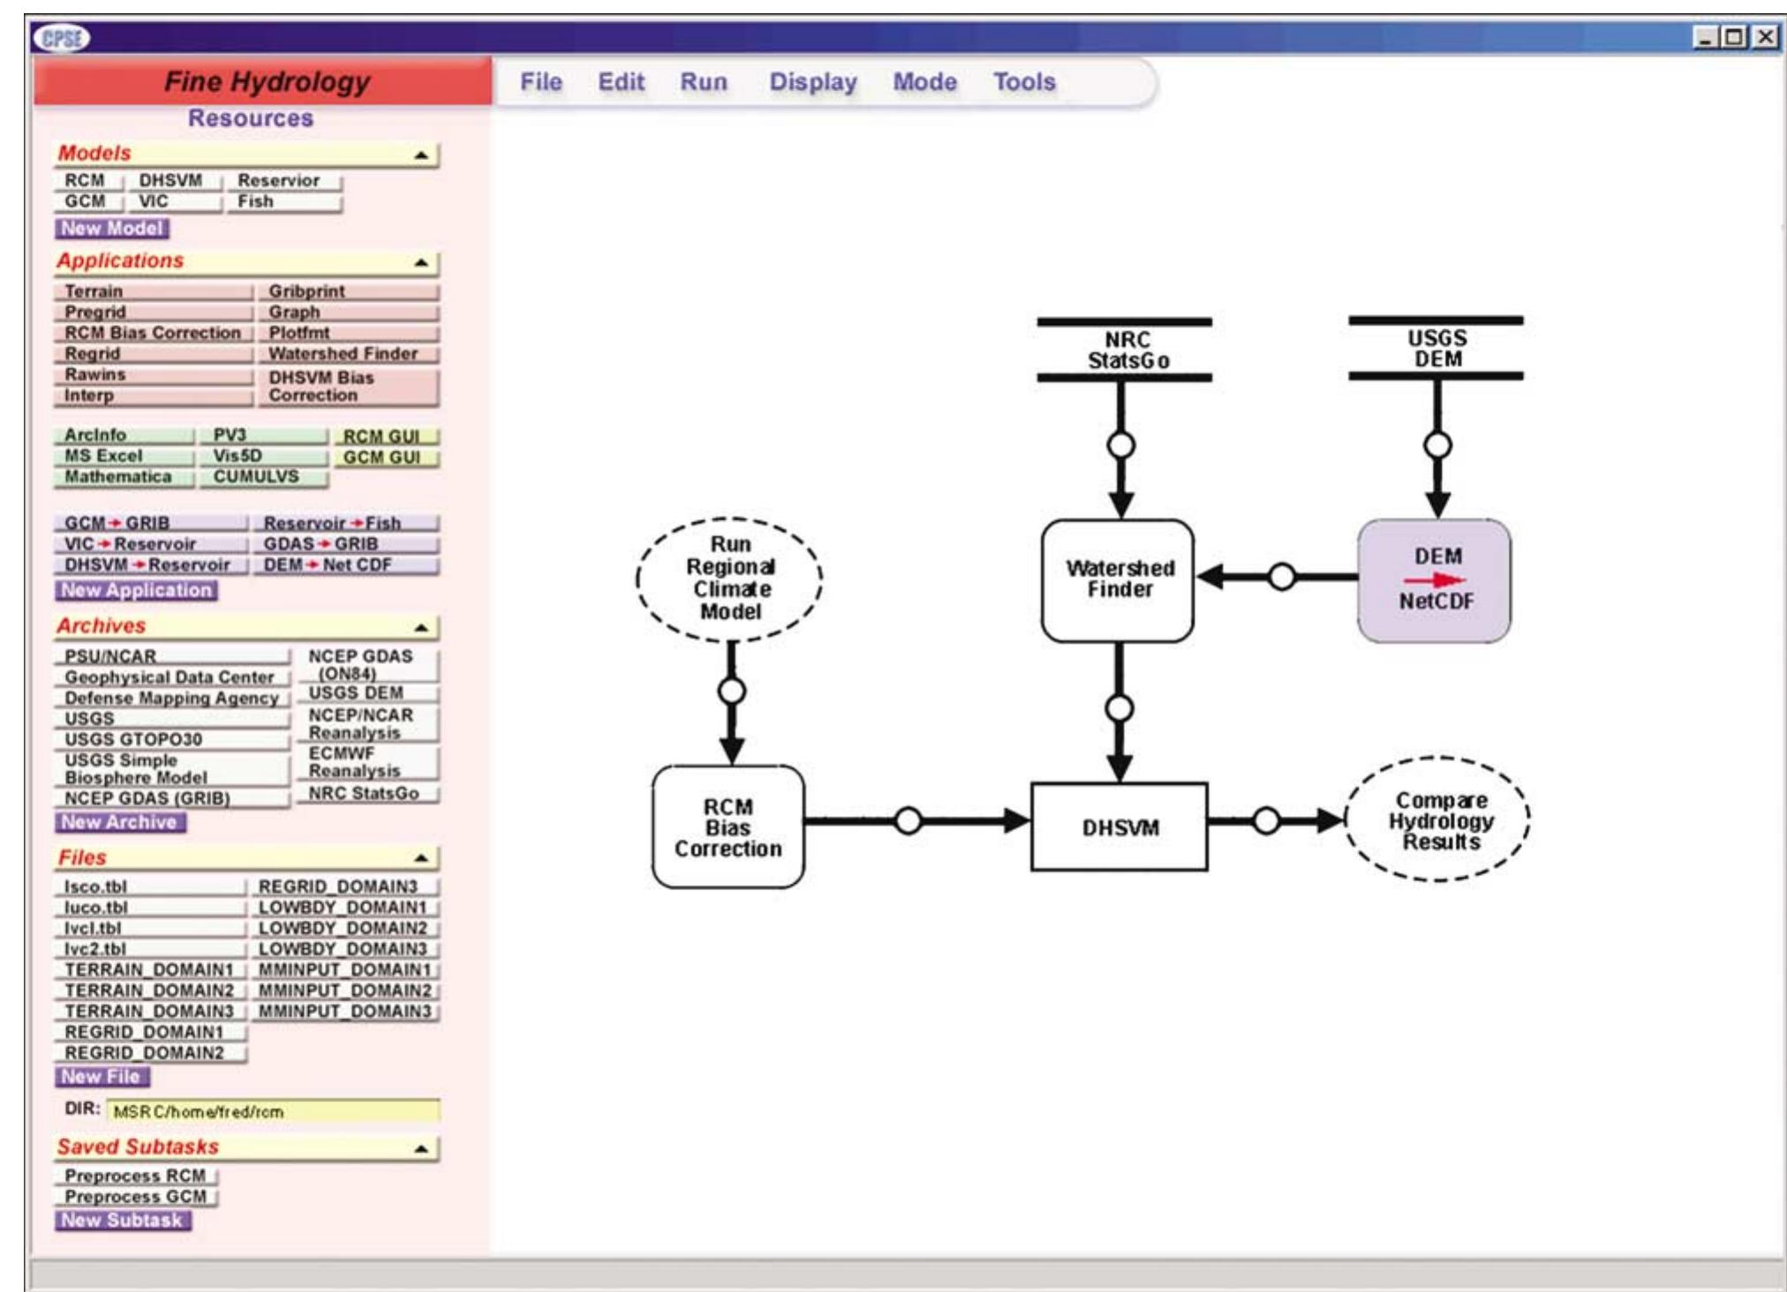Click connector circle between Watershed Finder and DHSVM

click(1119, 708)
